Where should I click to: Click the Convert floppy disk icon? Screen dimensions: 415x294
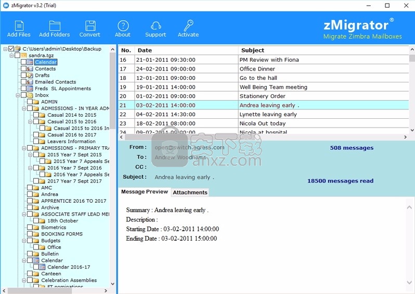(90, 26)
